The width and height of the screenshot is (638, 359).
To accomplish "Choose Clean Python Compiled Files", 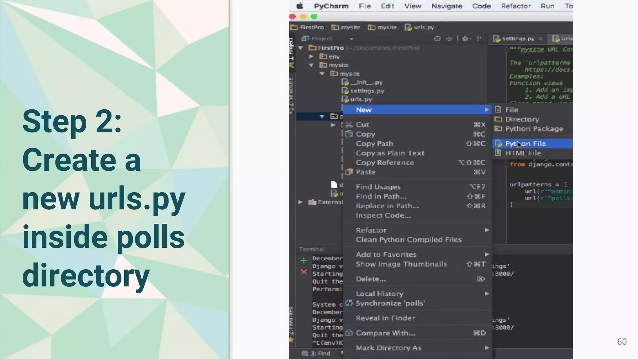I will pos(417,240).
